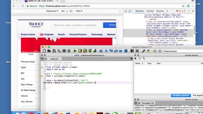The width and height of the screenshot is (203, 114).
Task: Open Chrome three-dot menu
Action: (193, 6)
